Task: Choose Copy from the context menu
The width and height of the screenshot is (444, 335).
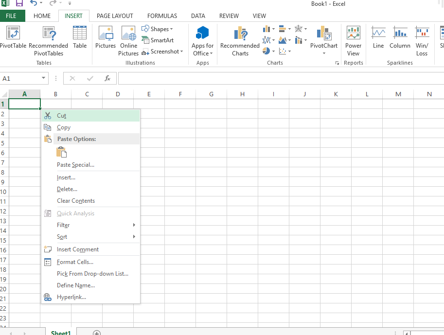Action: [64, 127]
